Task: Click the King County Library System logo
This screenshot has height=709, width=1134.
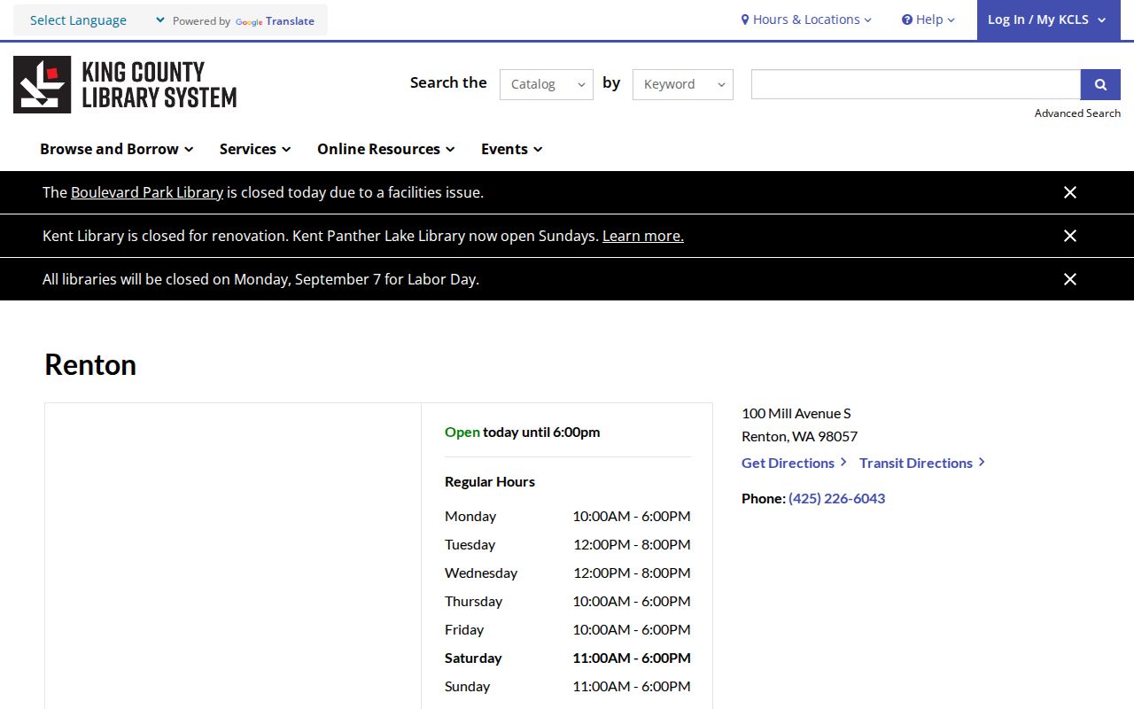Action: pyautogui.click(x=125, y=85)
